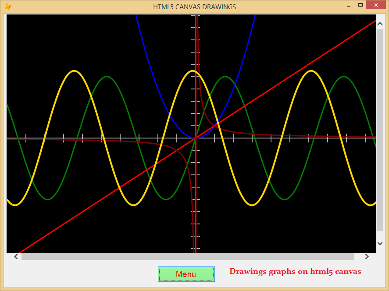
Task: Click the origin point of the axes
Action: click(x=196, y=138)
